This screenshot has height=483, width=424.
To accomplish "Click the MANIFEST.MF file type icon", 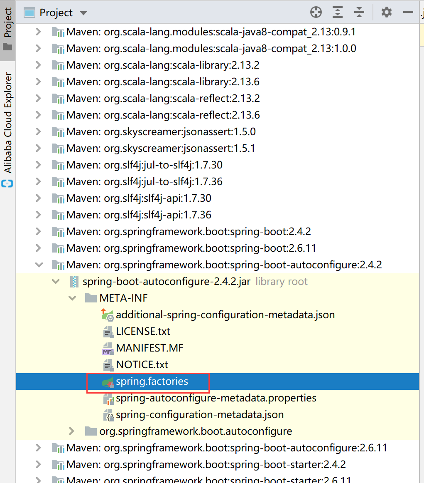I will [x=108, y=348].
